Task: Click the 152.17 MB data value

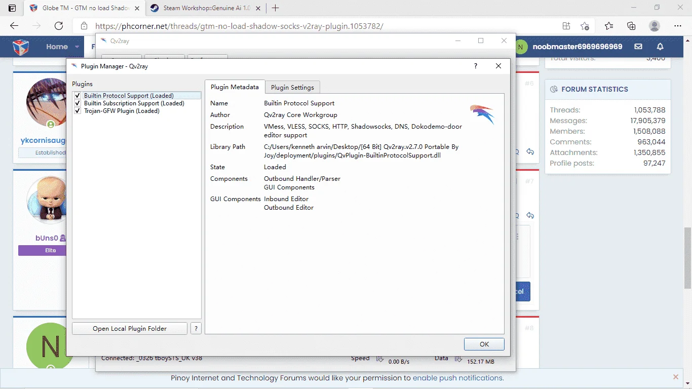Action: (480, 362)
